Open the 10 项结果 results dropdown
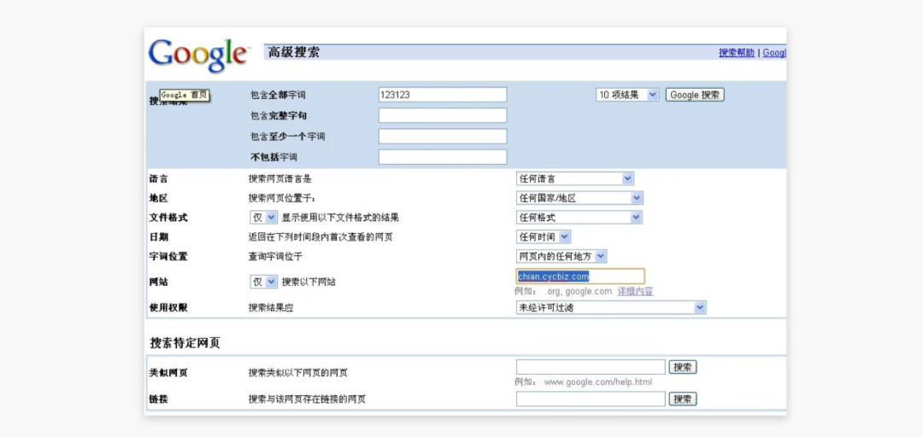The image size is (923, 437). tap(627, 95)
